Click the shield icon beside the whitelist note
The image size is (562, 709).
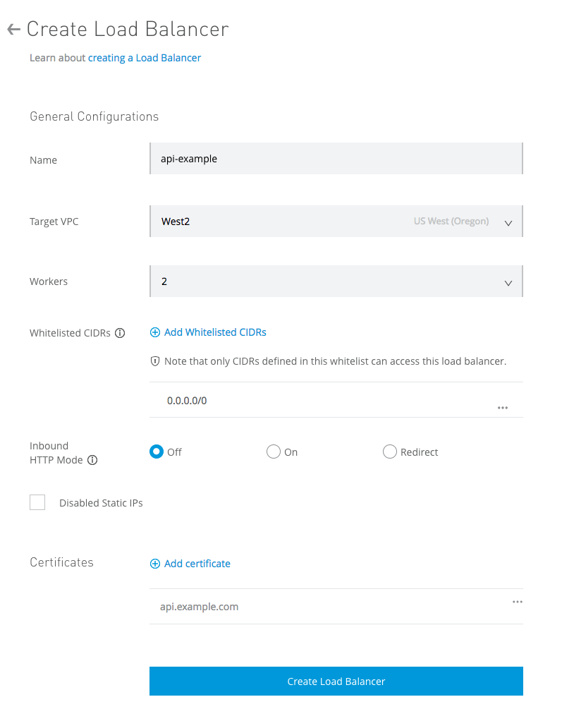155,360
